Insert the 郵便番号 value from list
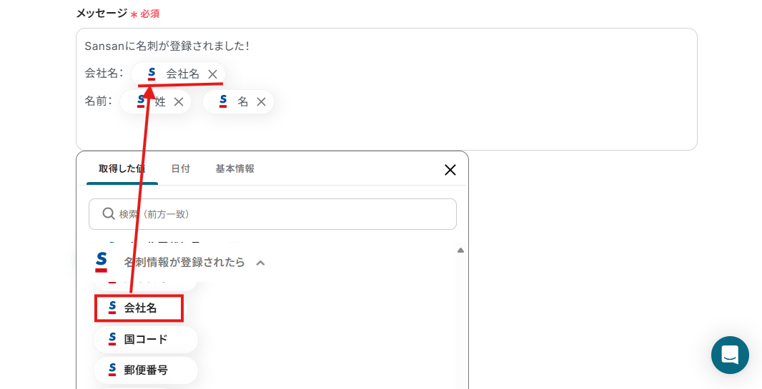Screen dimensions: 762x389 point(145,370)
